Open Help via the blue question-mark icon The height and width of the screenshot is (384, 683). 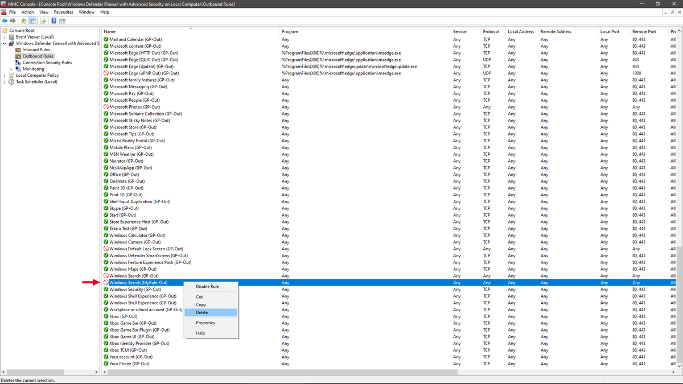coord(54,20)
